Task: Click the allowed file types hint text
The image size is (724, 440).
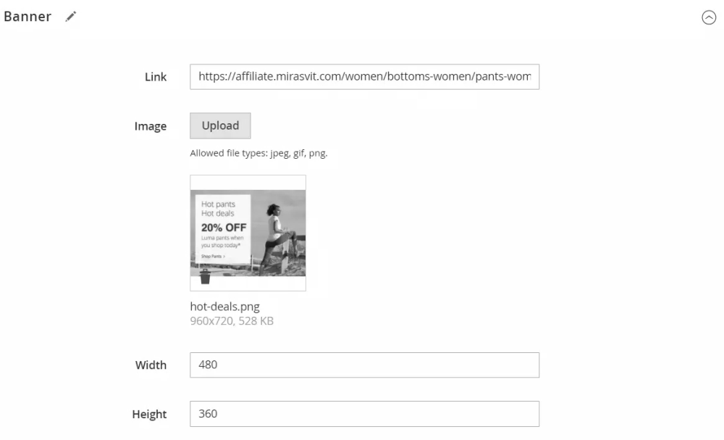Action: pyautogui.click(x=258, y=153)
